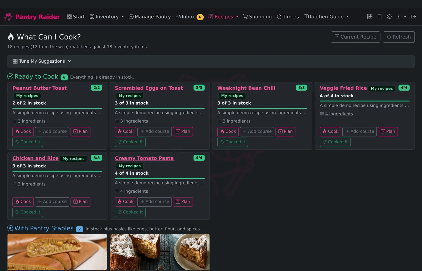Open the powdered sugar cake recipe photo

coord(160,252)
